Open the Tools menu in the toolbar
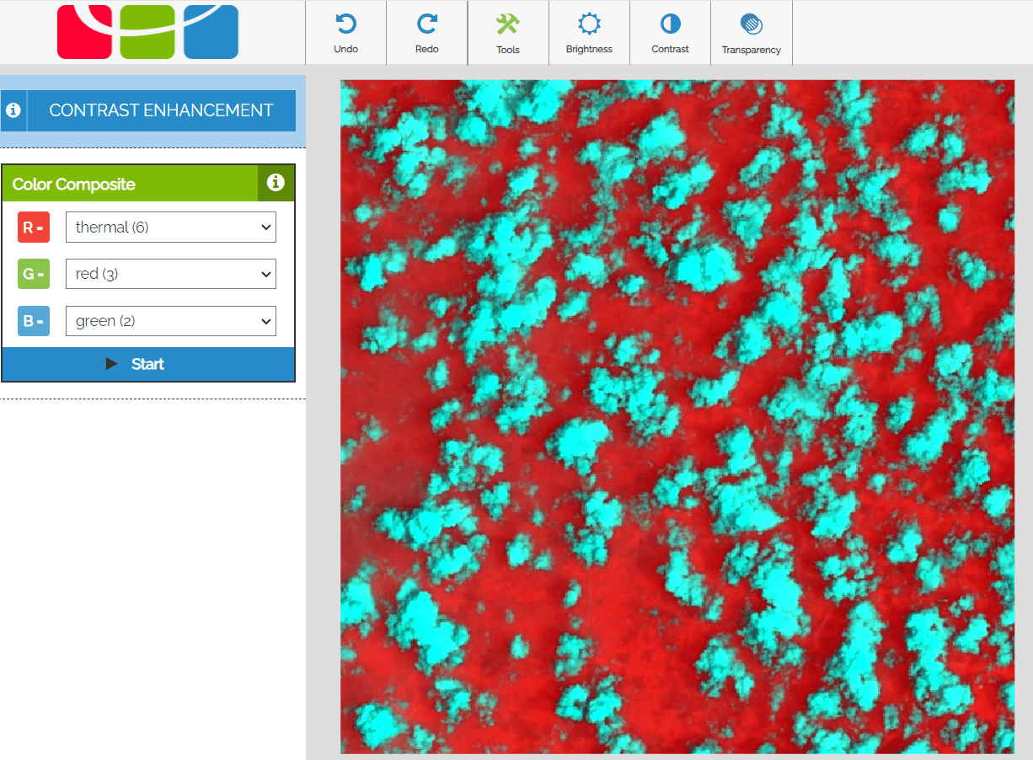The image size is (1033, 760). (507, 24)
